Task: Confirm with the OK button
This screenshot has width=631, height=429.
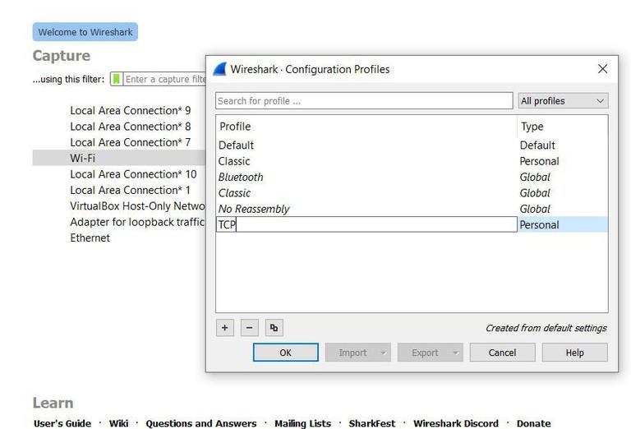Action: coord(286,353)
